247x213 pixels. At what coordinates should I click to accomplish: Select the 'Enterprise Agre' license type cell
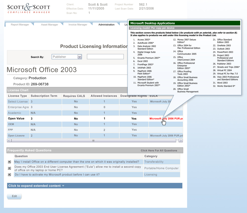click(x=18, y=107)
